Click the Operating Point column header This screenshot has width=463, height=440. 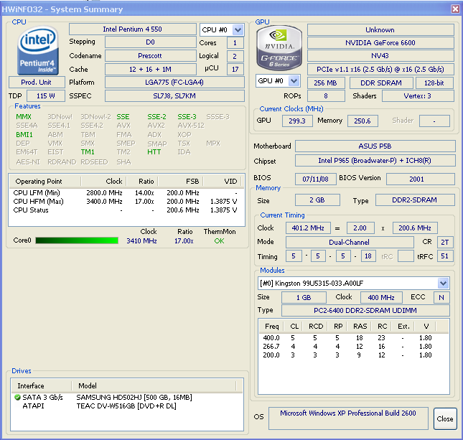coord(45,182)
